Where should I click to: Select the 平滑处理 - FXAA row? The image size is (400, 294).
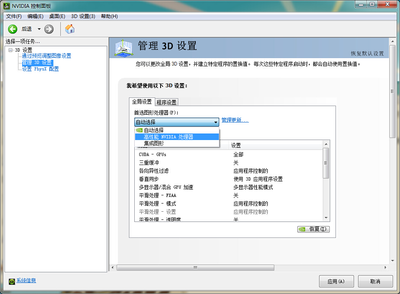coord(229,195)
